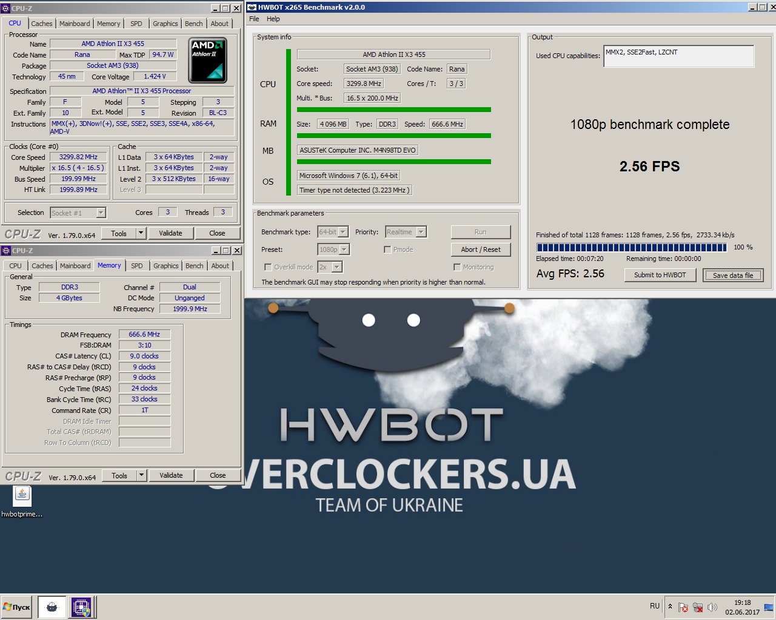776x620 pixels.
Task: Click the CPU-Z taskbar icon
Action: click(x=81, y=607)
